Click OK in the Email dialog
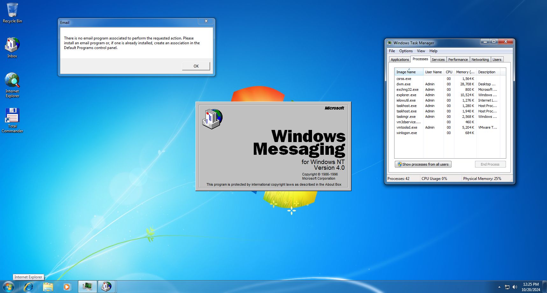The height and width of the screenshot is (293, 547). point(196,66)
